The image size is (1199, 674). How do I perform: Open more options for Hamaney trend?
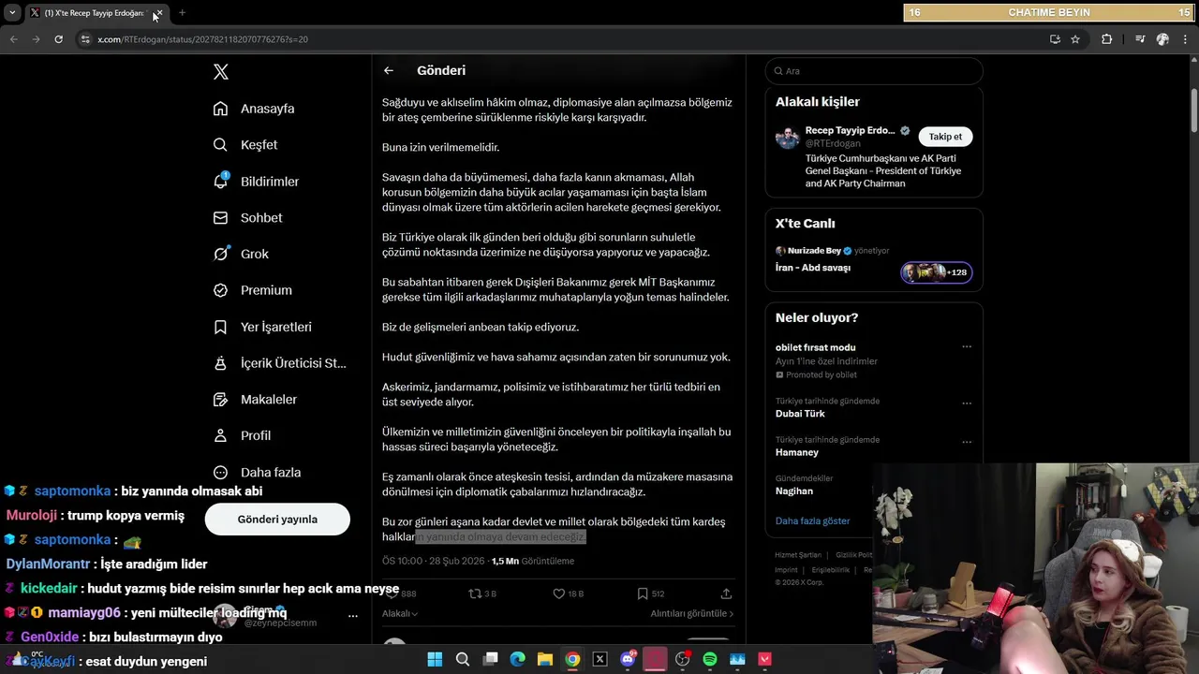point(967,442)
